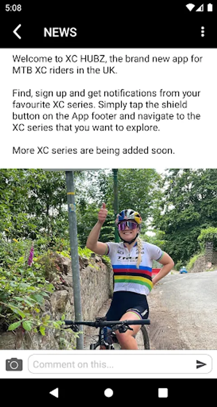Viewport: 217px width, 407px height.
Task: Tap the Android home circle button
Action: (x=108, y=393)
